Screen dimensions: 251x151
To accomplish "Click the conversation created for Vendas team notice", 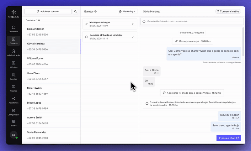I will [192, 93].
